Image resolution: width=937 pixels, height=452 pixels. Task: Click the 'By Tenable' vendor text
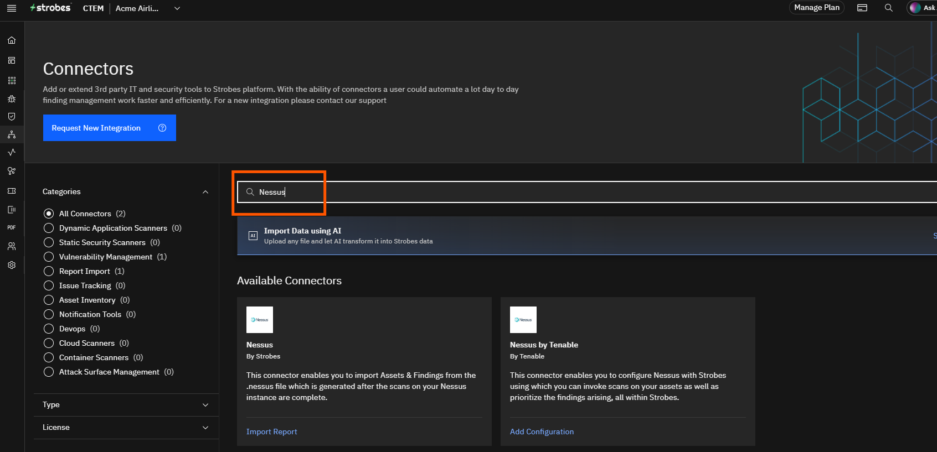[527, 356]
